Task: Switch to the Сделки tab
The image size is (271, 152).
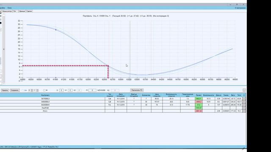Action: 29,11
